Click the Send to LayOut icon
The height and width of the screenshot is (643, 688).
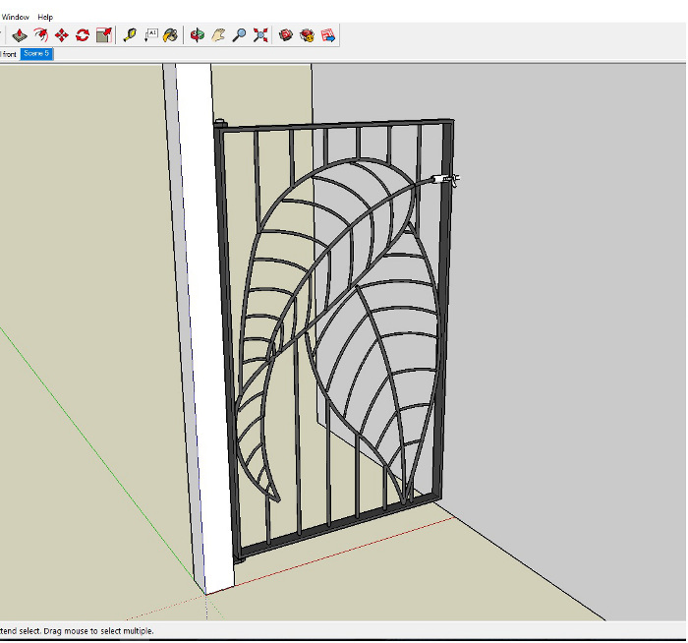328,35
